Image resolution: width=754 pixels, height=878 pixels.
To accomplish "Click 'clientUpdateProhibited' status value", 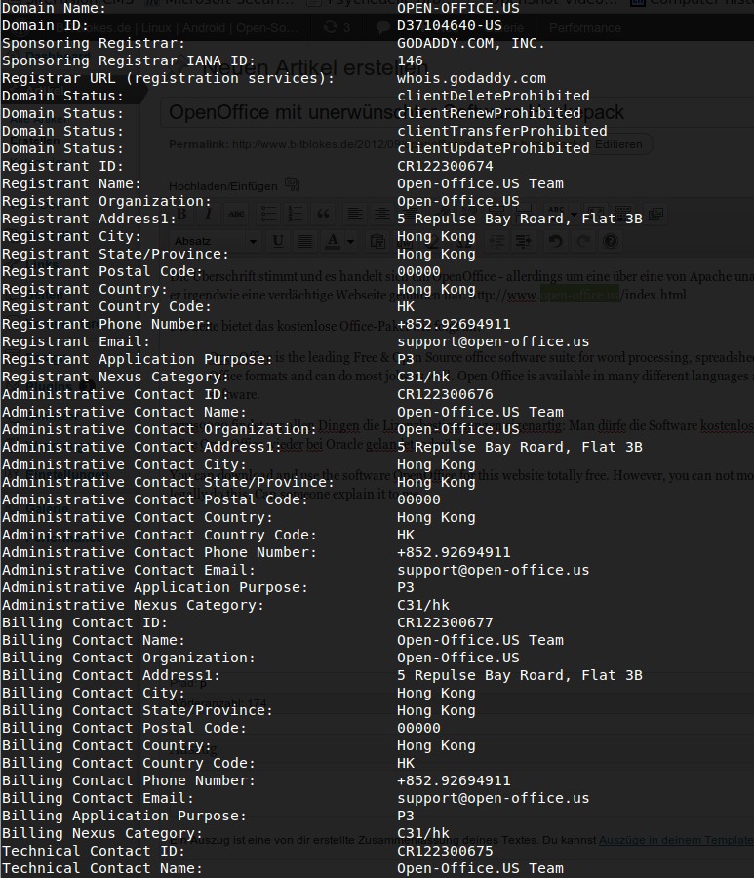I will pyautogui.click(x=494, y=148).
